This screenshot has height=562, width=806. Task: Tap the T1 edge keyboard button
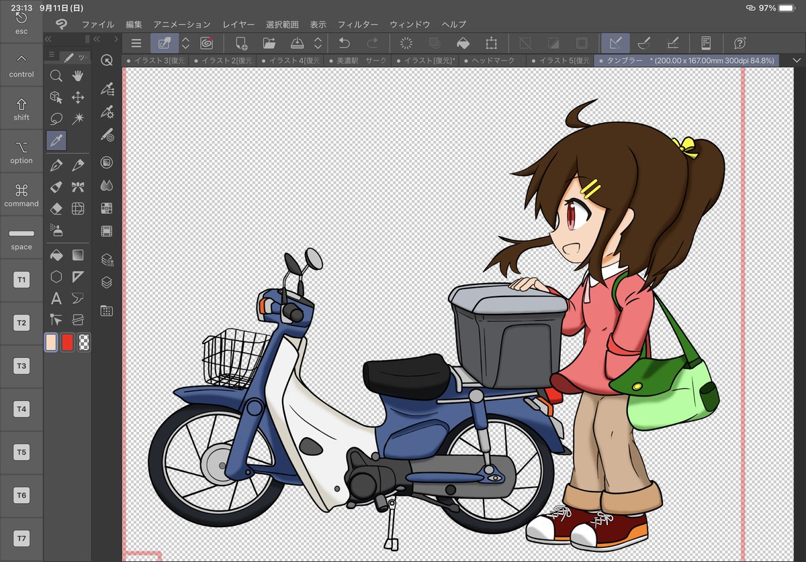click(x=21, y=280)
